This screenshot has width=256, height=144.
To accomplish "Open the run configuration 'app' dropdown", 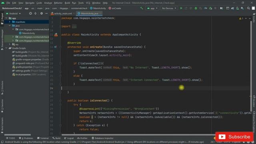I will coord(152,8).
